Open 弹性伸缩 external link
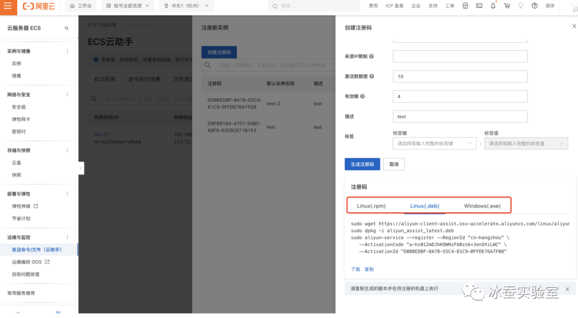This screenshot has height=318, width=578. 36,206
